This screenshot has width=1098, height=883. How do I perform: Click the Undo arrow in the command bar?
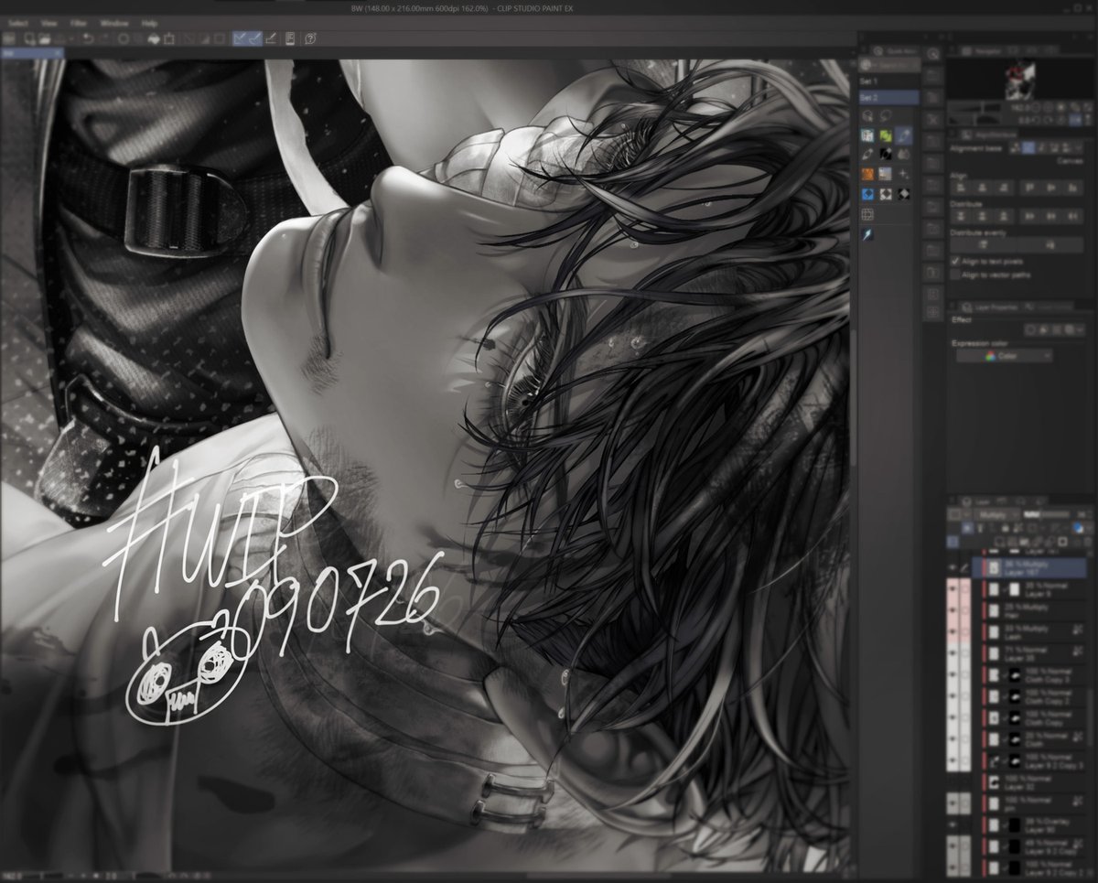click(x=88, y=39)
